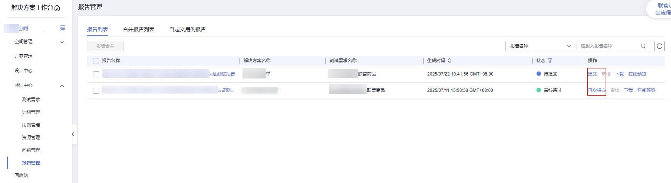This screenshot has width=671, height=183.
Task: Click the home icon beside 解决方案工作台
Action: 57,8
